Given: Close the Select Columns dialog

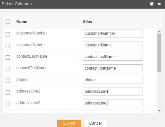Looking at the screenshot, I should pos(159,4).
